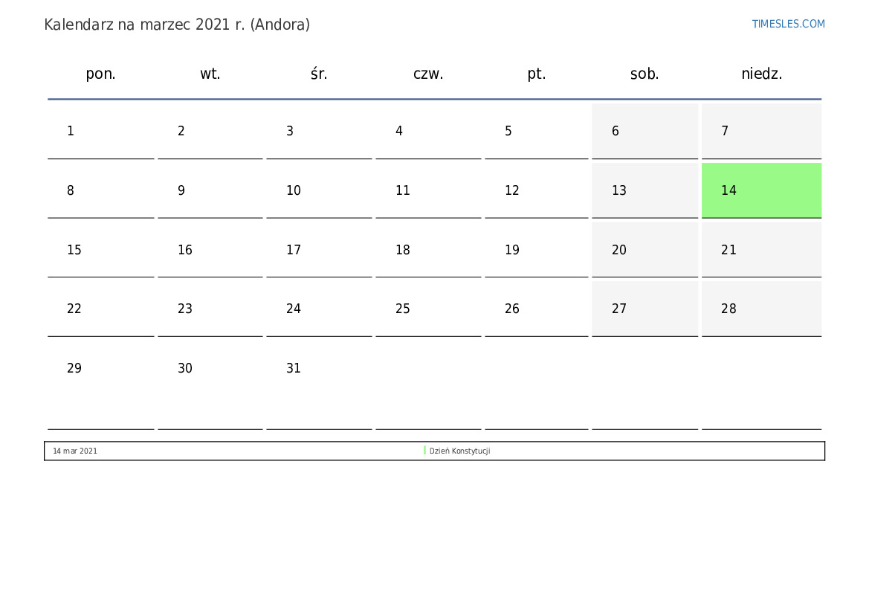Click day 9 in the calendar
Viewport: 869px width, 615px height.
210,190
